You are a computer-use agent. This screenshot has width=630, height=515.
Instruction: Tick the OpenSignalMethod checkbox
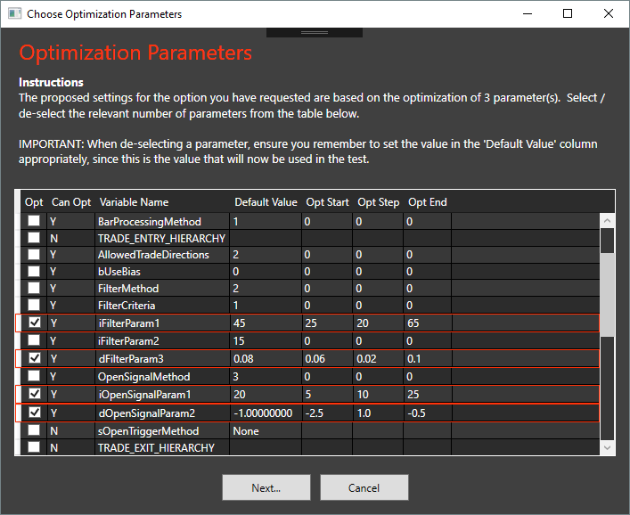click(x=34, y=376)
